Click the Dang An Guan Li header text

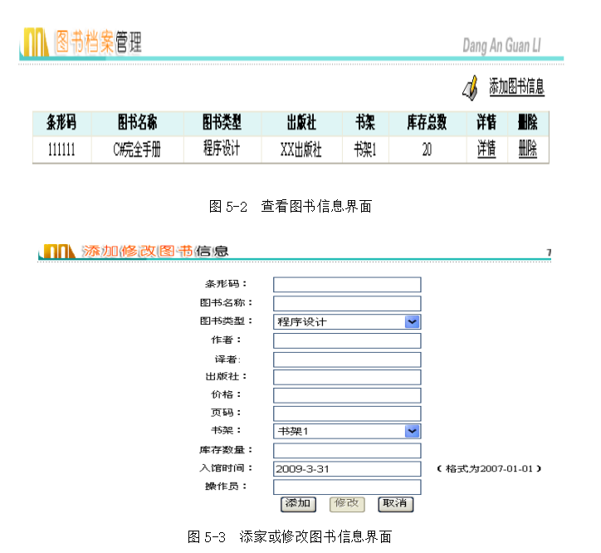[501, 46]
